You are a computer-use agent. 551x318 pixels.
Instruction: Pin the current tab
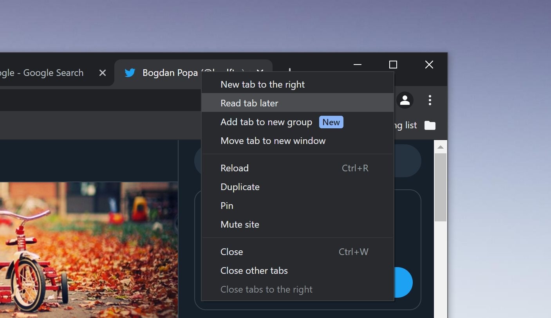click(227, 205)
